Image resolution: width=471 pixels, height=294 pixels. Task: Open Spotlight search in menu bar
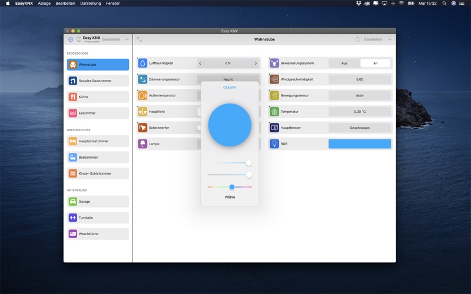pyautogui.click(x=445, y=4)
